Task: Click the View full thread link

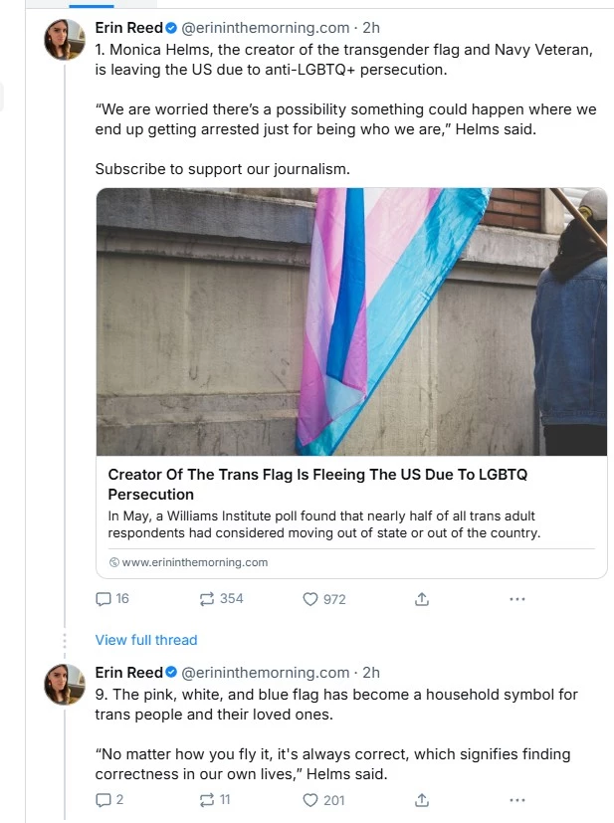Action: coord(146,640)
